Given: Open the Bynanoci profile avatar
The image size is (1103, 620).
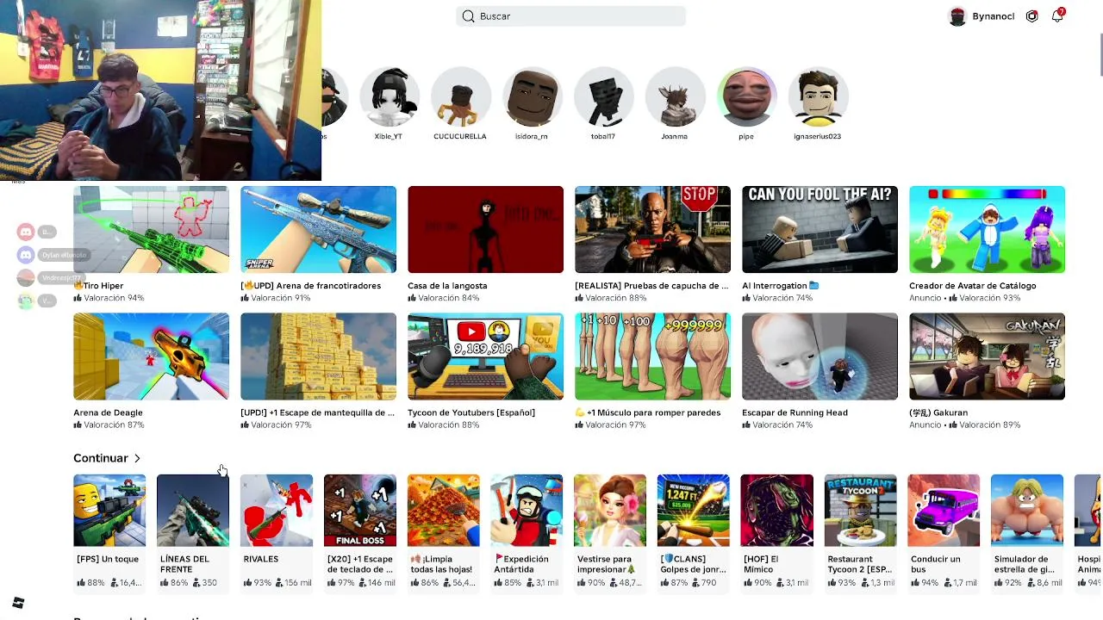Looking at the screenshot, I should click(x=957, y=16).
